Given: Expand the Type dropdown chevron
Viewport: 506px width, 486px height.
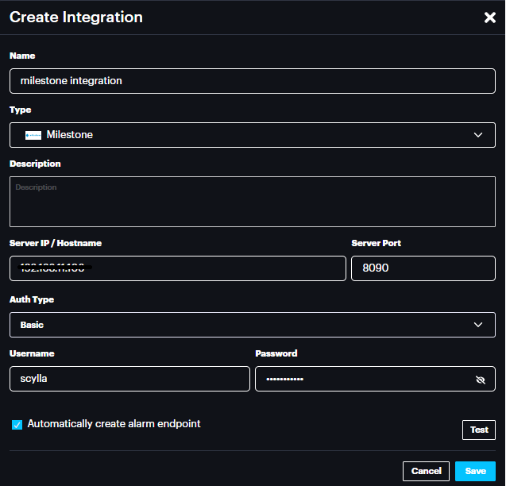Looking at the screenshot, I should (x=478, y=135).
